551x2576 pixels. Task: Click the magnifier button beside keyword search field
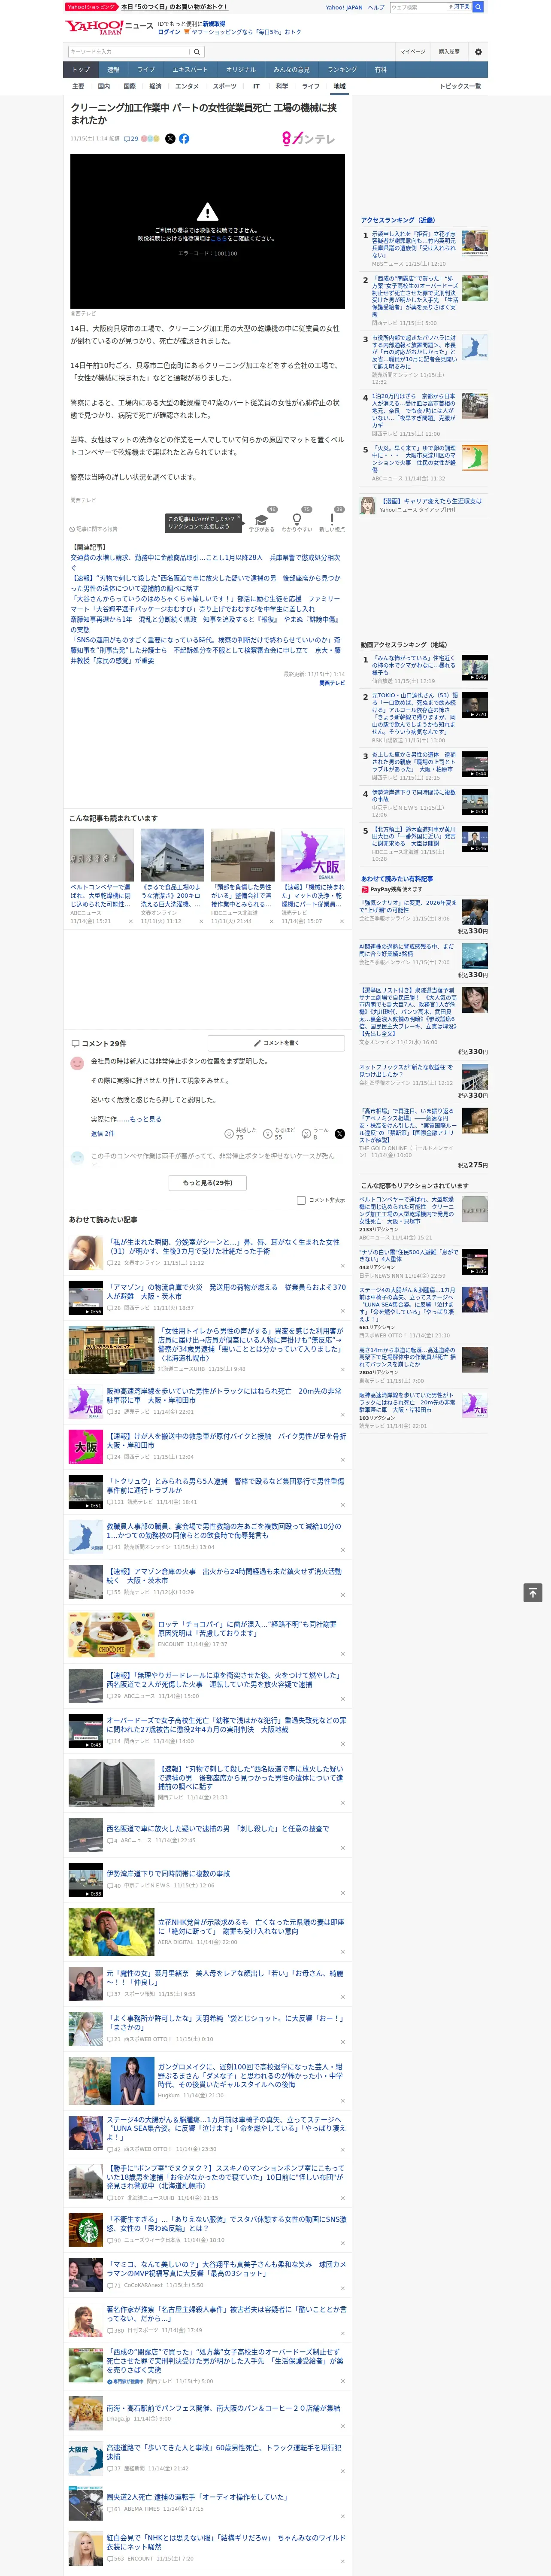coord(197,51)
